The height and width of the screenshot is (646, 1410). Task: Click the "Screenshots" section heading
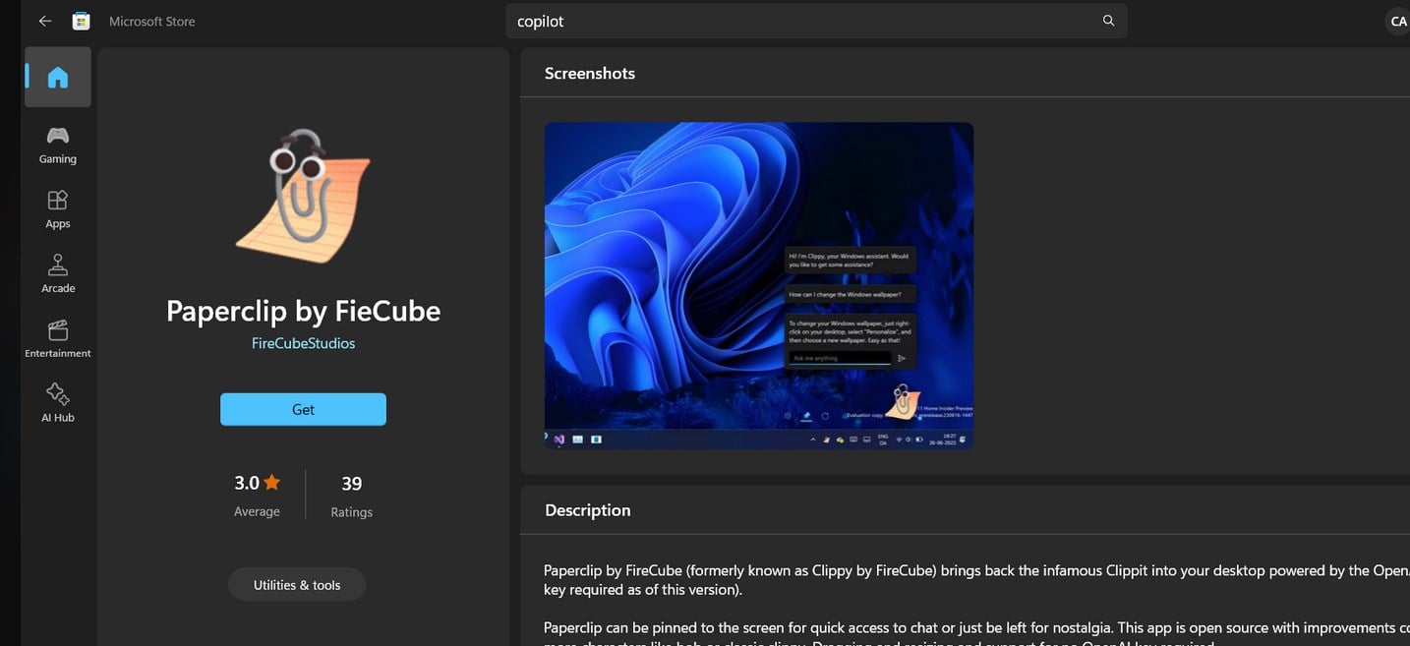tap(590, 73)
